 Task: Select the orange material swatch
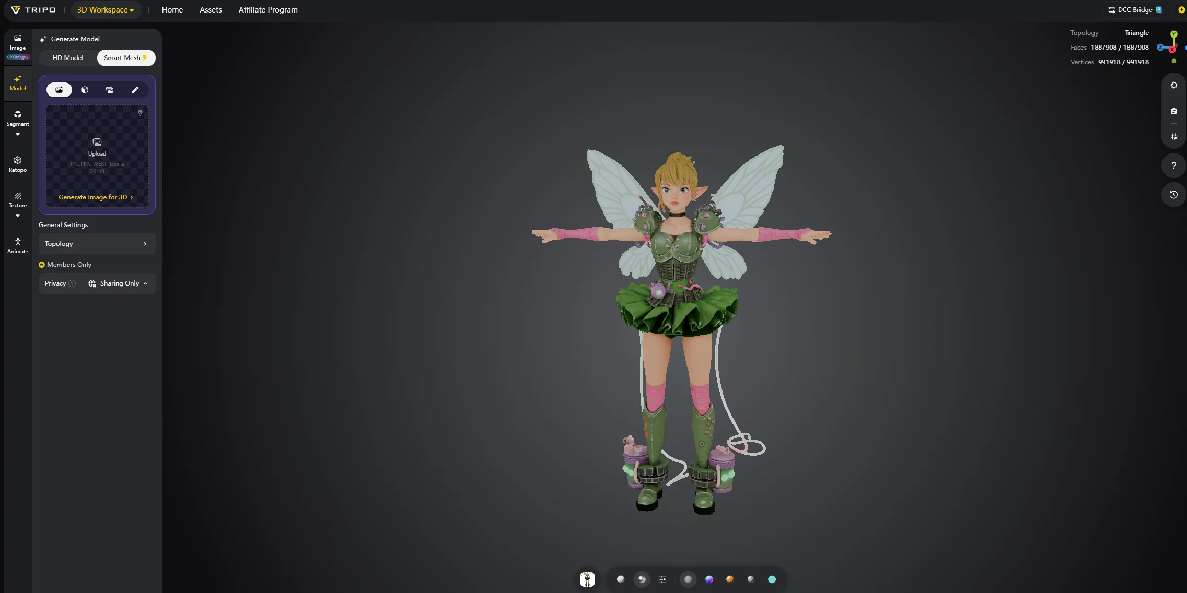(x=730, y=579)
